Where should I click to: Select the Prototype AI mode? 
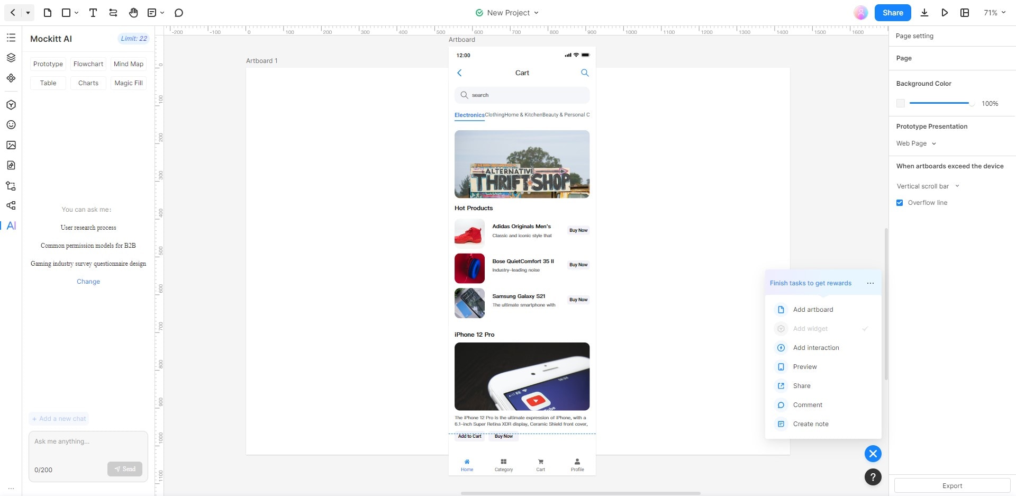click(48, 64)
